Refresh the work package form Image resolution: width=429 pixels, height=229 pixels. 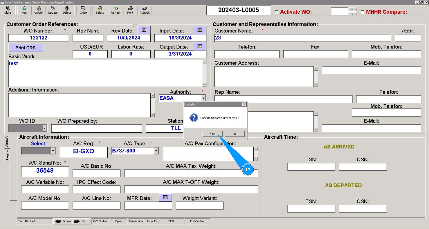coord(116,10)
